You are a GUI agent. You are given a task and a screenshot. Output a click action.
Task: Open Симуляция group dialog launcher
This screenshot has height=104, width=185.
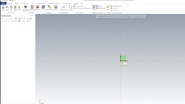pos(58,13)
